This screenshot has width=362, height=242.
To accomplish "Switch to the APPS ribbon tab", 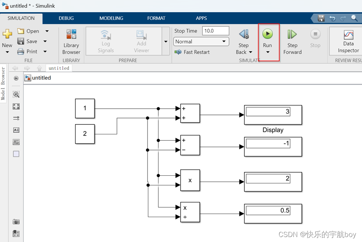I will 201,18.
